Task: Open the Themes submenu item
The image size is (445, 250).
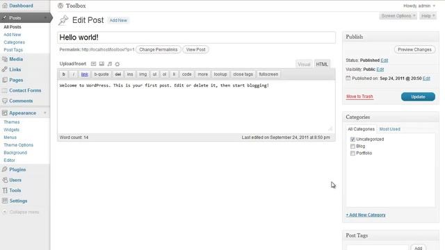Action: [x=12, y=122]
